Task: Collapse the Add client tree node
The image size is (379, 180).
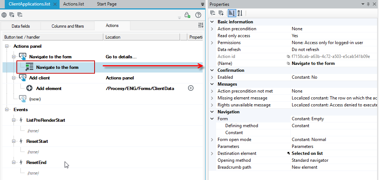Action: [14, 78]
